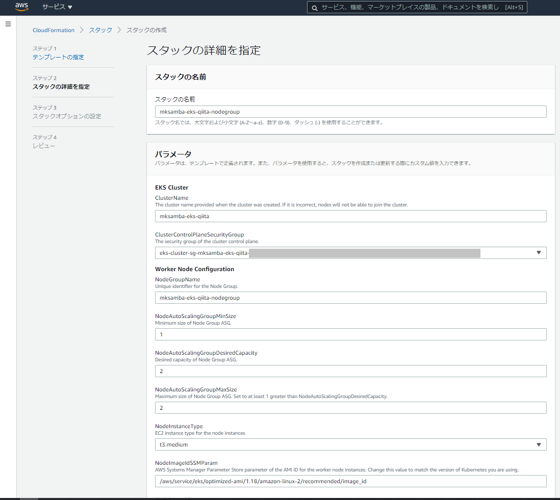Click the スタックの作成 breadcrumb text
The width and height of the screenshot is (560, 500).
tap(146, 30)
